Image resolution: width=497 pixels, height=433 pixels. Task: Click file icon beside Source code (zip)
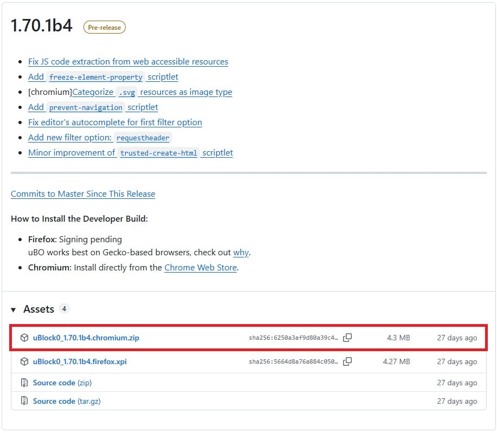[24, 383]
